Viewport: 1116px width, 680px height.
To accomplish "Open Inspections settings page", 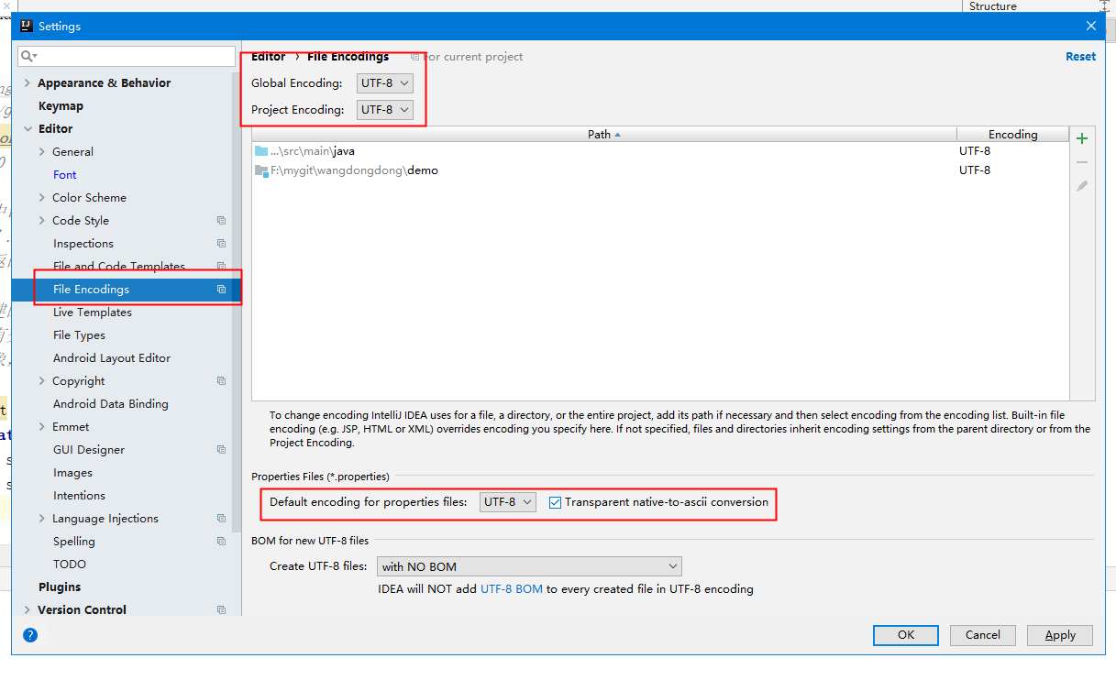I will click(x=83, y=244).
